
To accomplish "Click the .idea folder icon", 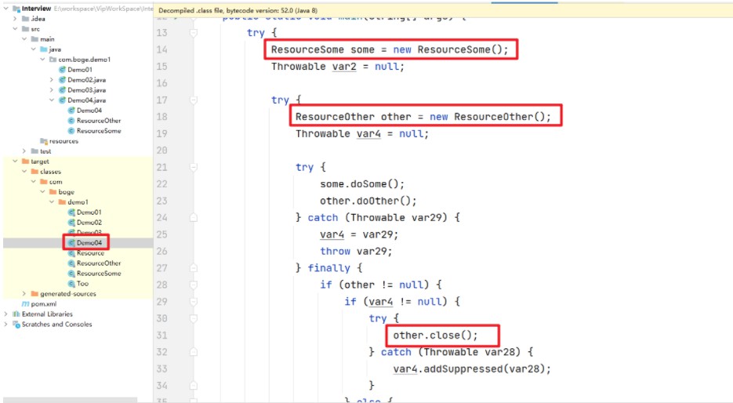I will pos(25,19).
